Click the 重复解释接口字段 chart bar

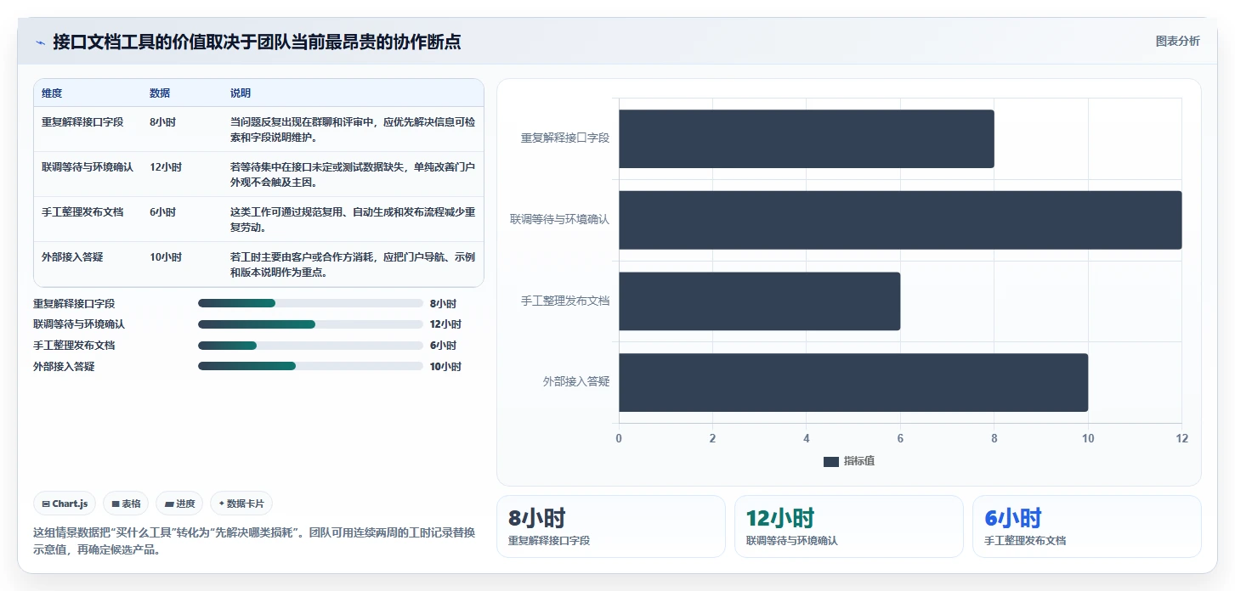[x=806, y=138]
